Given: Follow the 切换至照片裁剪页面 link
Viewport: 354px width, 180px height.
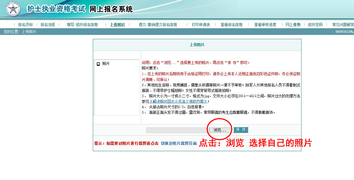Looking at the screenshot, I should (x=179, y=143).
